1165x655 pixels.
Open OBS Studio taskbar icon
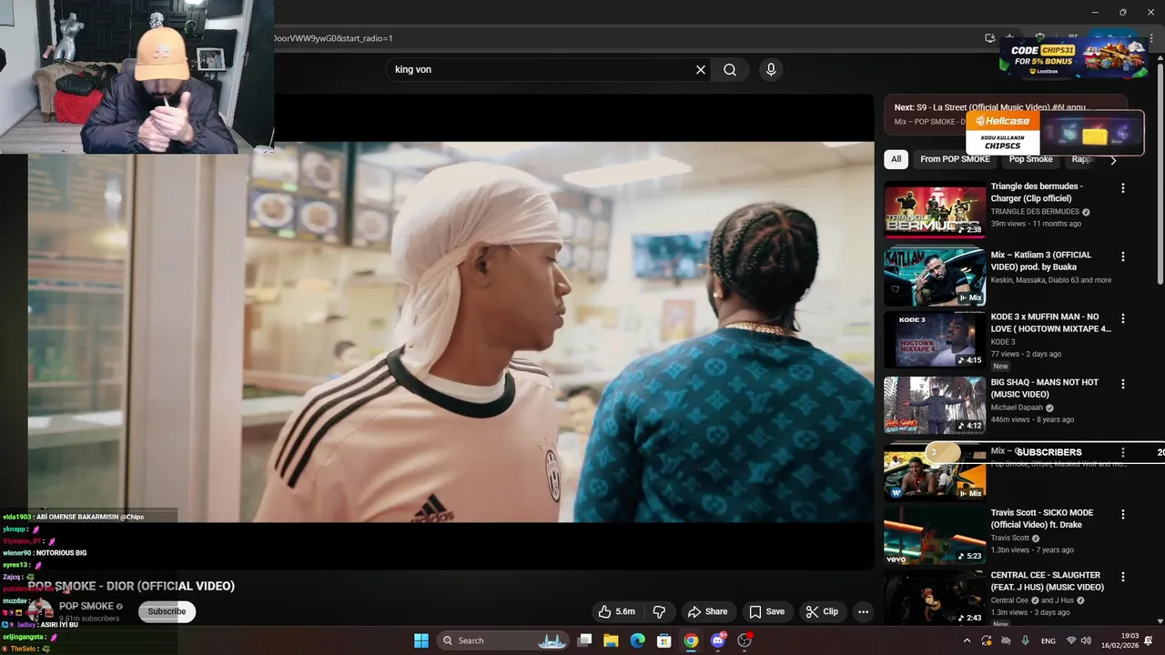coord(745,640)
